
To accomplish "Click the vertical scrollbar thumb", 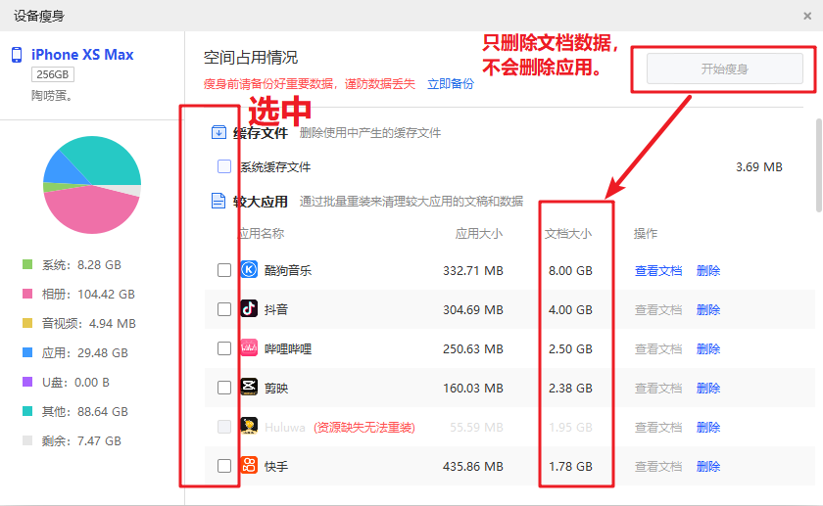I will [819, 165].
